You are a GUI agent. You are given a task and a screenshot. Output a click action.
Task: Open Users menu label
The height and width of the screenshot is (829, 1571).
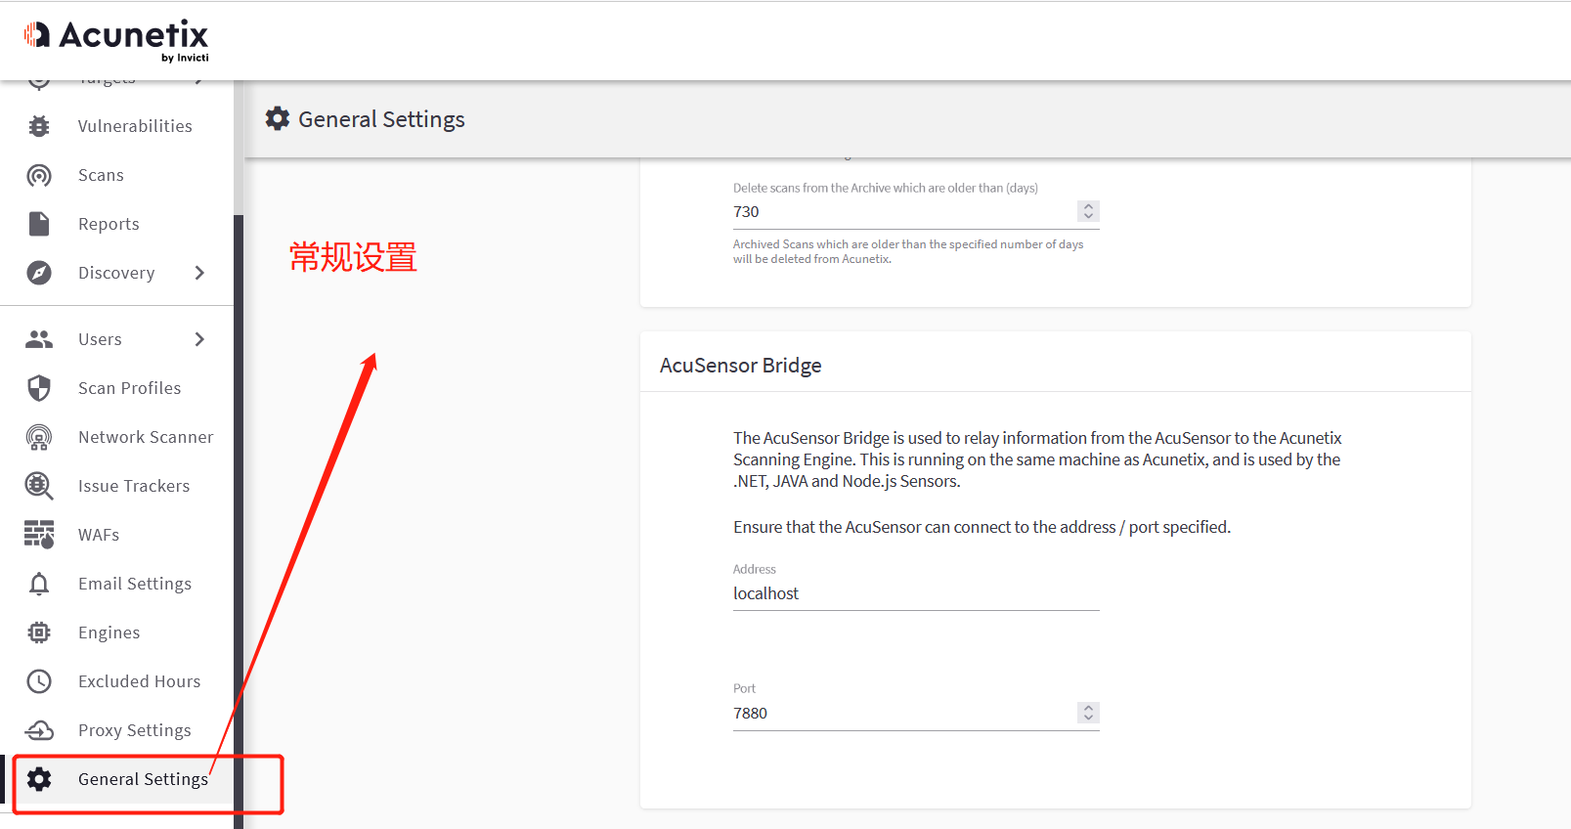point(100,339)
